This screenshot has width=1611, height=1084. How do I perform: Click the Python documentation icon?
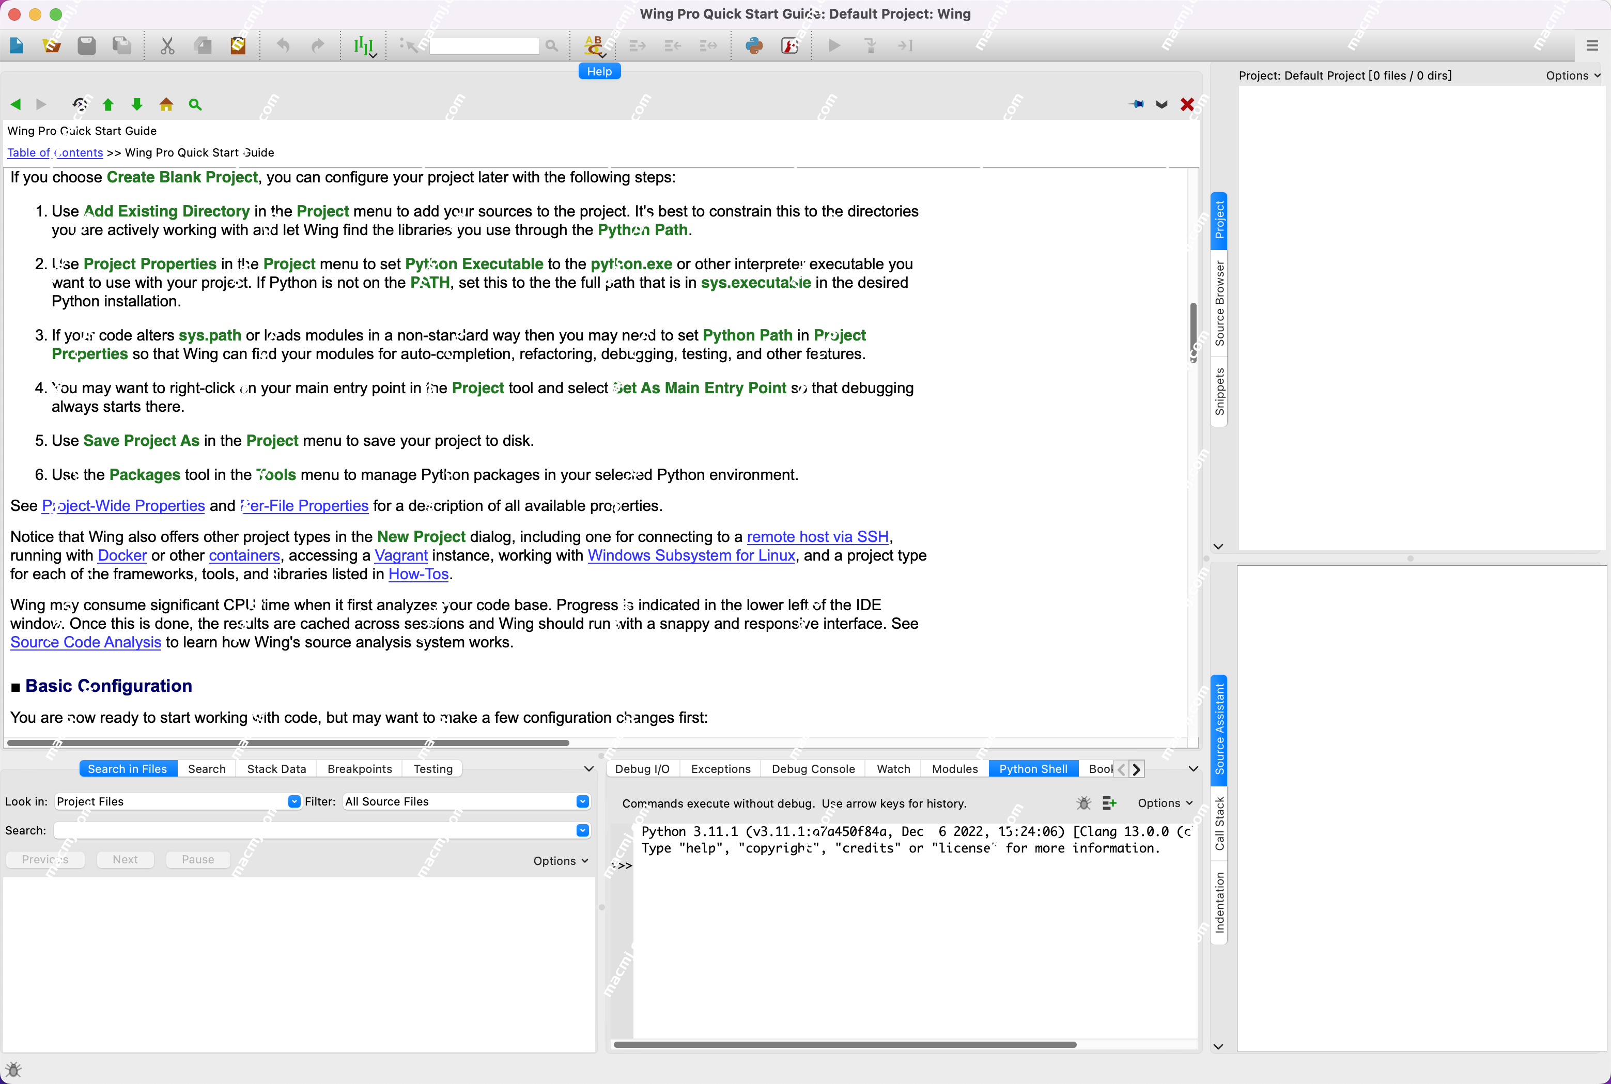coord(754,45)
